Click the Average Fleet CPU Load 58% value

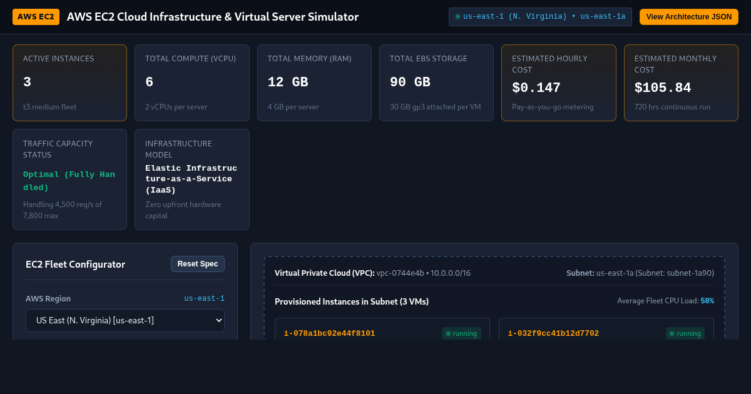click(x=707, y=301)
